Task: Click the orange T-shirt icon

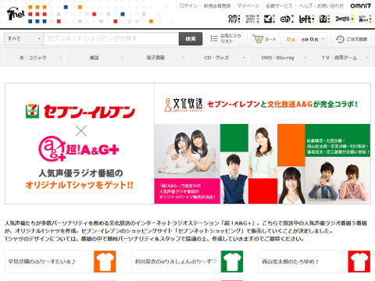Action: pos(105,261)
